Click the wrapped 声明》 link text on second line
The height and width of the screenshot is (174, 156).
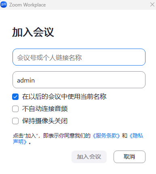pyautogui.click(x=20, y=142)
